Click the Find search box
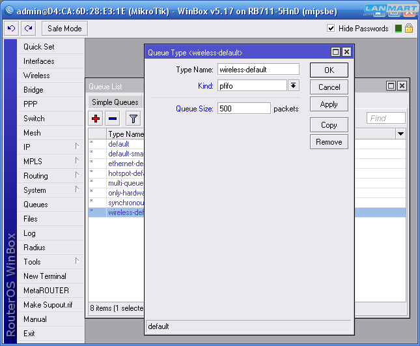This screenshot has height=346, width=420. [385, 118]
